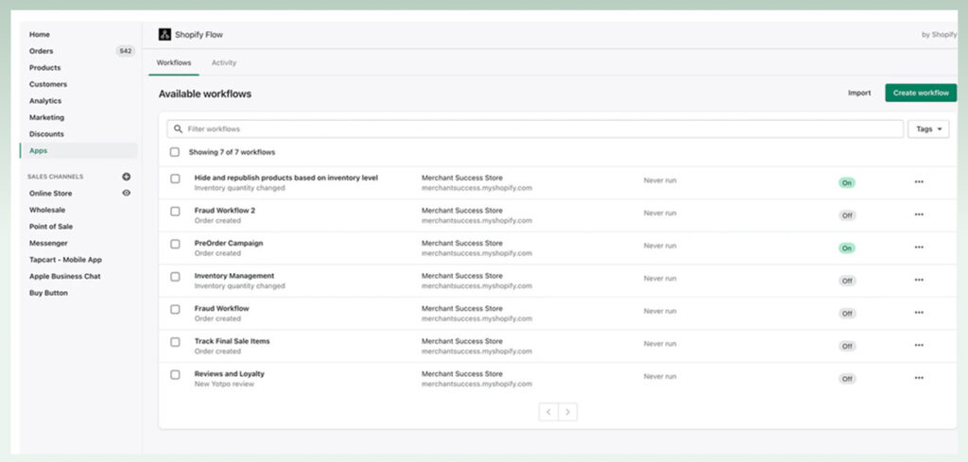Open more actions for Fraud Workflow row

click(919, 313)
